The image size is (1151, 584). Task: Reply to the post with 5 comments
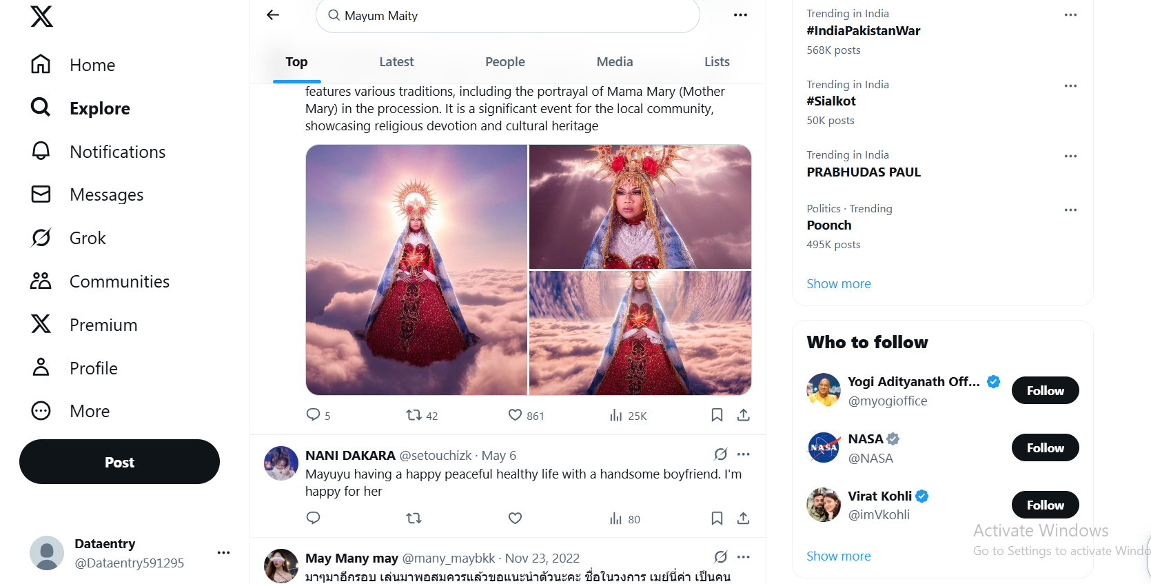[x=313, y=415]
